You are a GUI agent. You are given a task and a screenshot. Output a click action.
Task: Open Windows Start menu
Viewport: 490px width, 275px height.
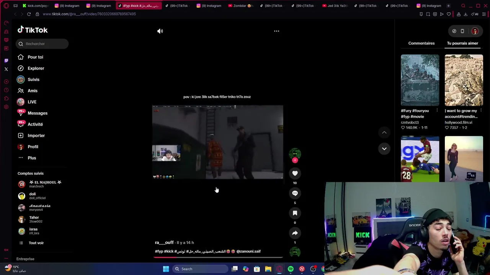click(166, 269)
